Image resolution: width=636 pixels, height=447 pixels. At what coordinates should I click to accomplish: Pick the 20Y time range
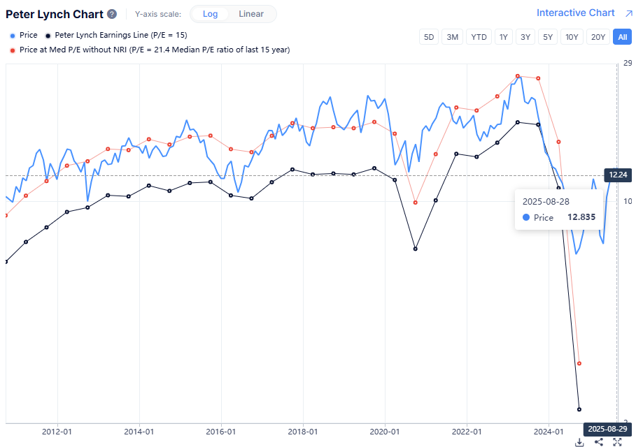click(598, 37)
